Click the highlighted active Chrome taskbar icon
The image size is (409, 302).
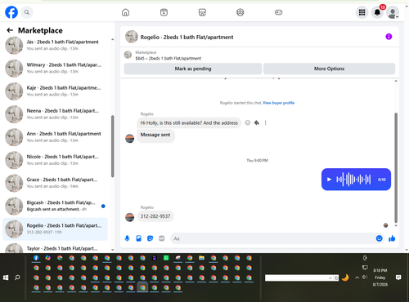tap(142, 287)
